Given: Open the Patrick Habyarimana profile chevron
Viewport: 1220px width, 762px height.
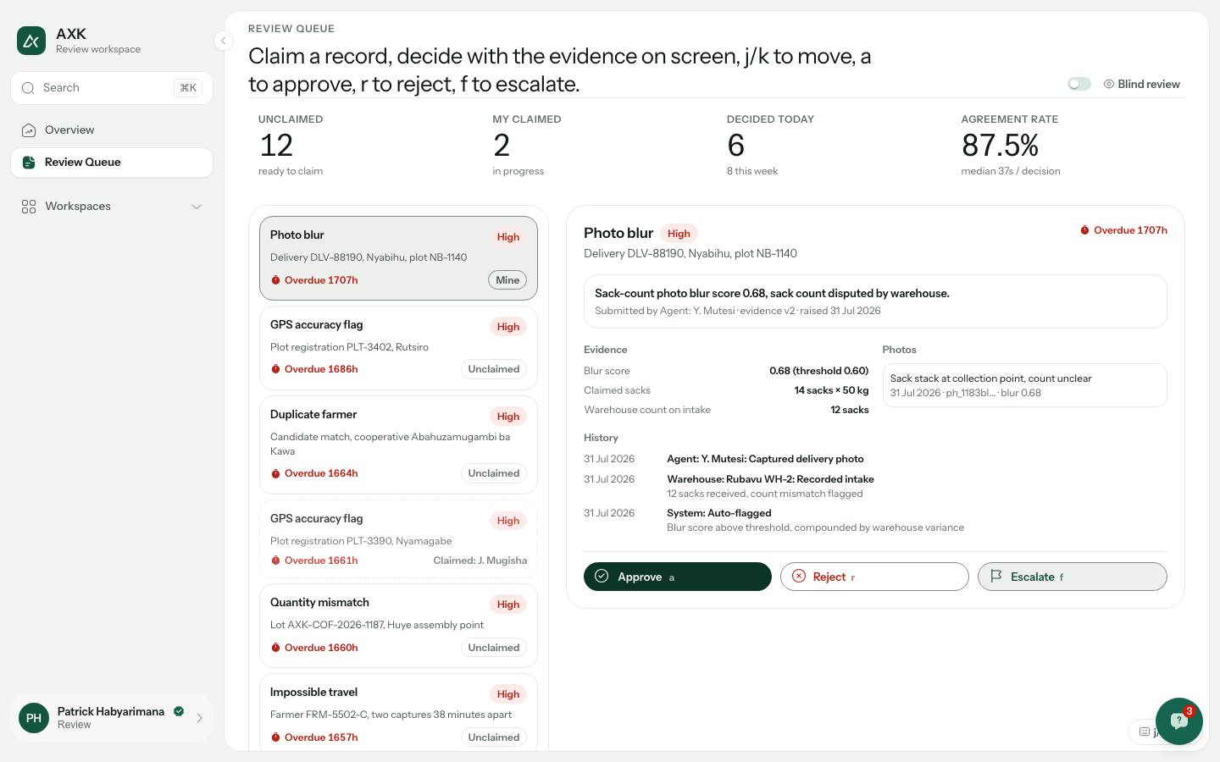Looking at the screenshot, I should (200, 718).
